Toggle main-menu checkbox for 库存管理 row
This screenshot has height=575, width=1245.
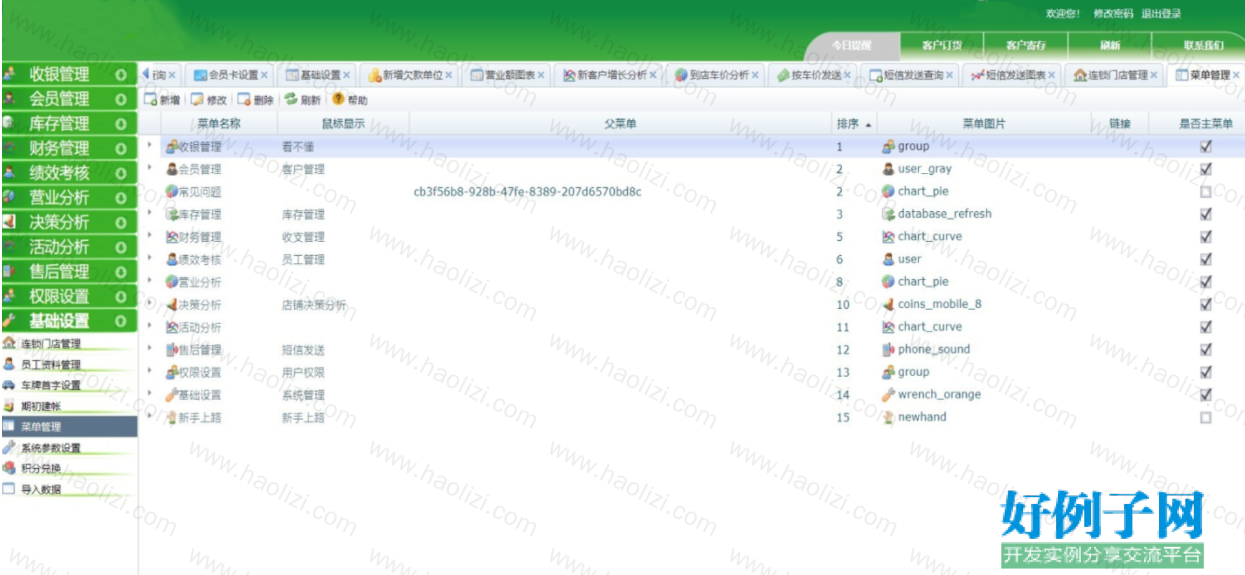[x=1205, y=214]
